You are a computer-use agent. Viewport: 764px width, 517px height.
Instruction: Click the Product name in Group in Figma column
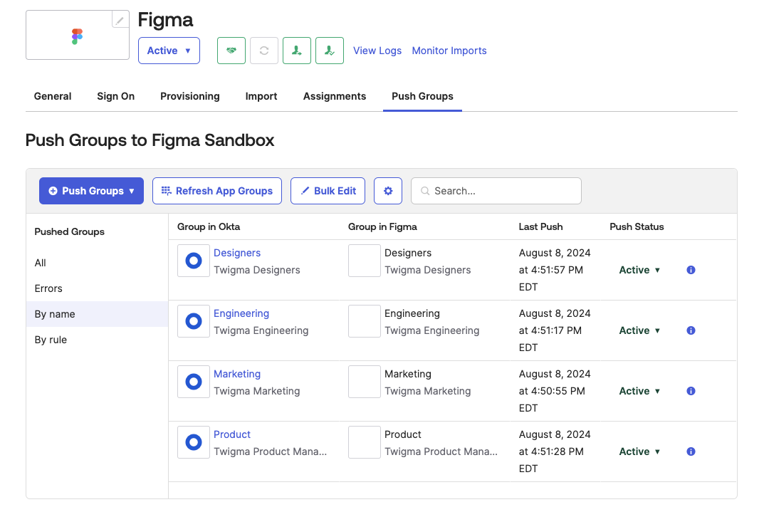click(x=403, y=434)
